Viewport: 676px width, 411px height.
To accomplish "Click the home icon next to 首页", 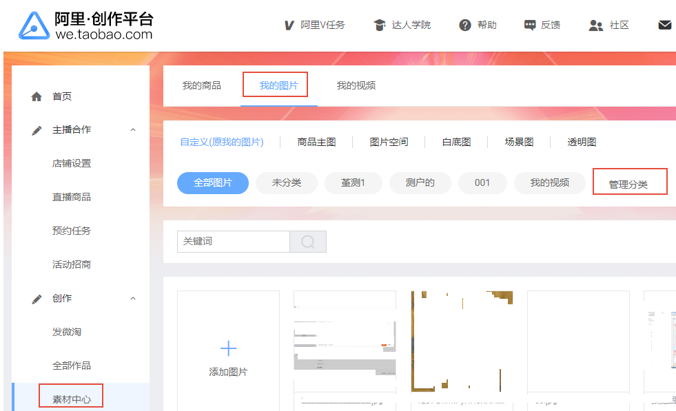I will click(37, 96).
